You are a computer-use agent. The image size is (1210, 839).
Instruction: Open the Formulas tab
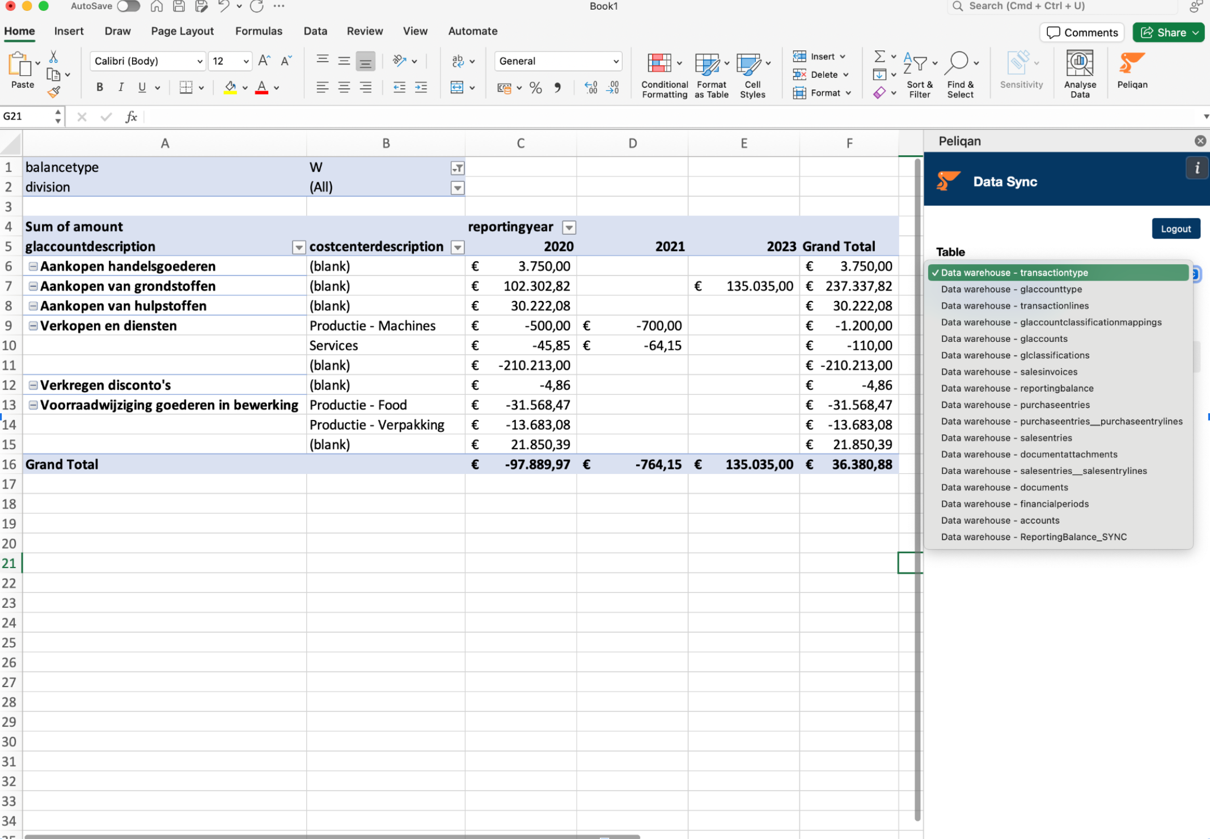259,31
